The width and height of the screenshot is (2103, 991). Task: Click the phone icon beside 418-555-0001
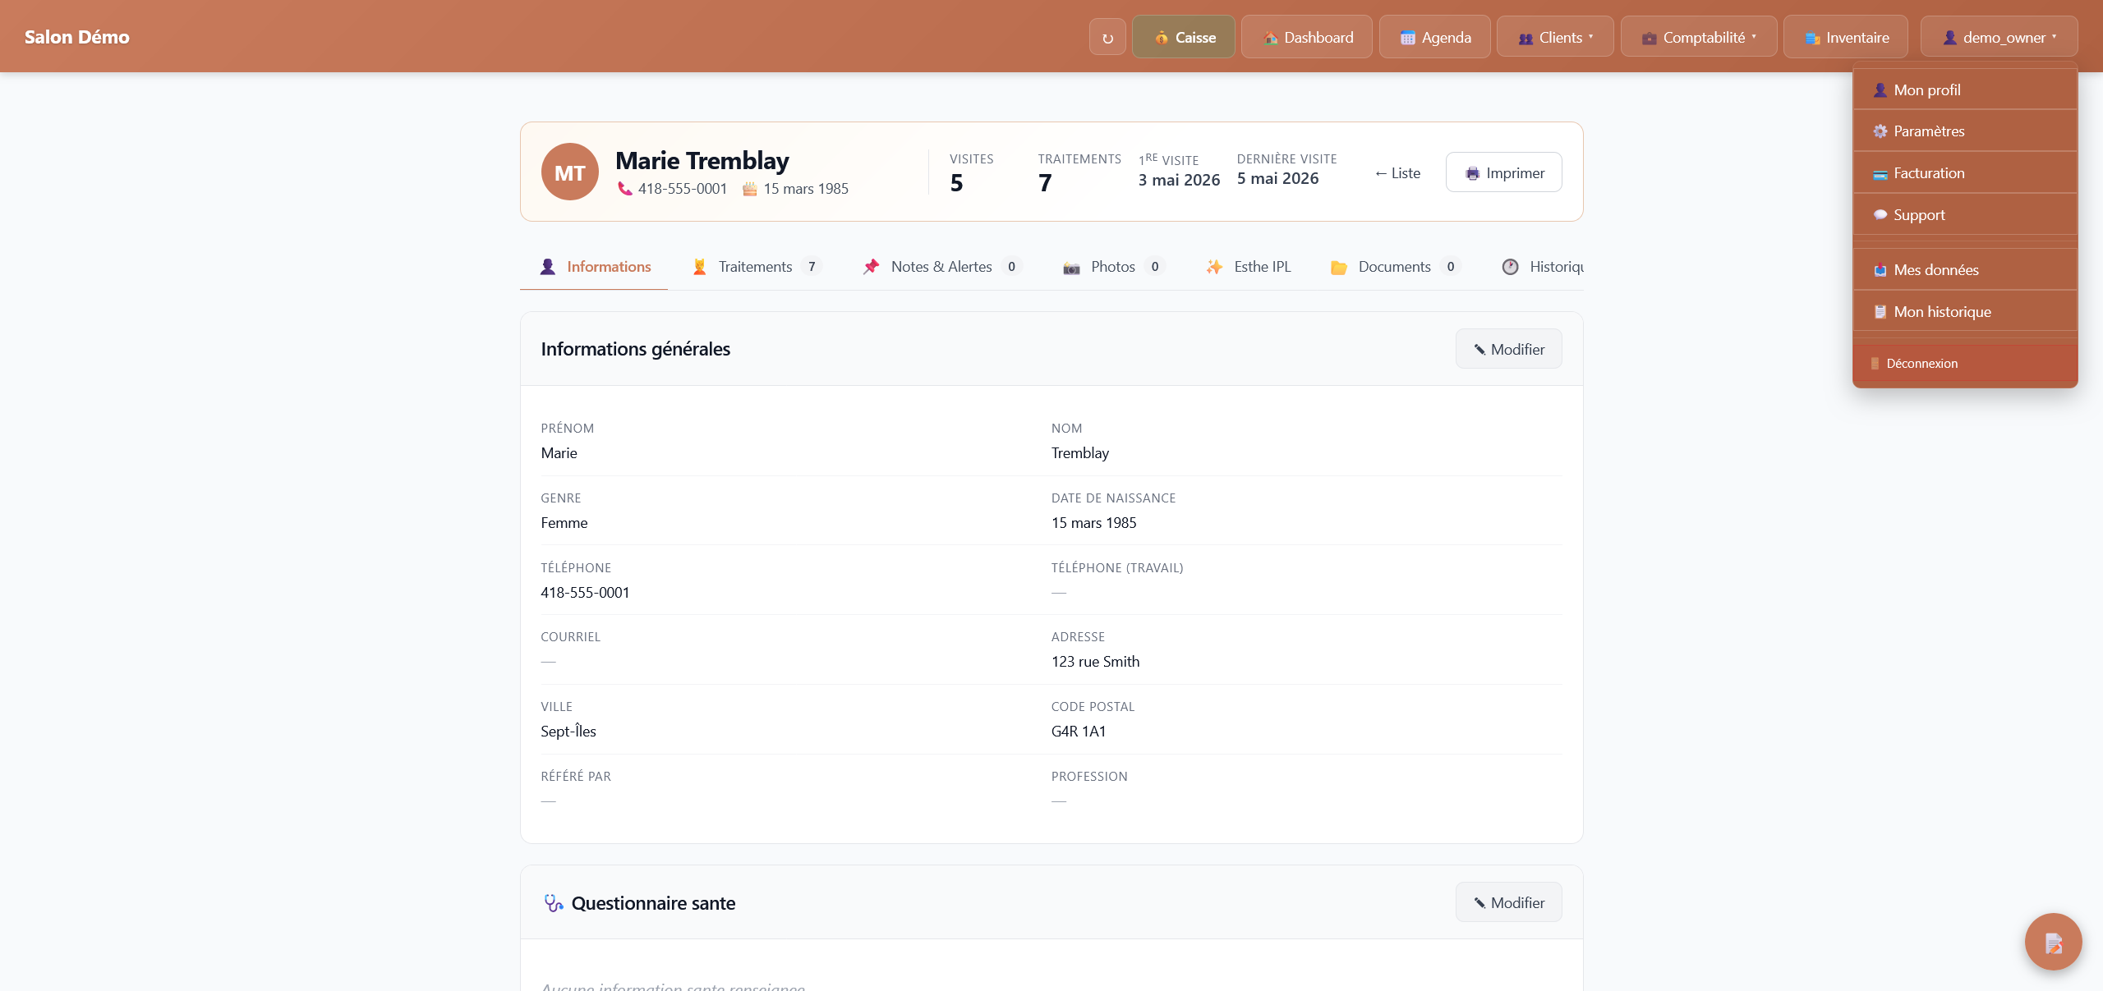(x=625, y=189)
